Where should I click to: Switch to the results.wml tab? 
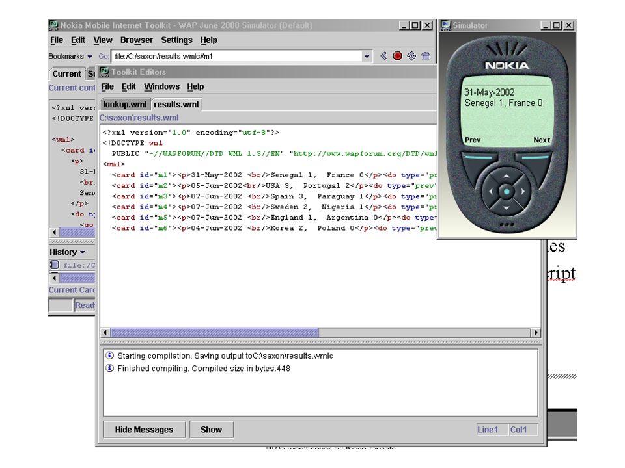(x=176, y=105)
